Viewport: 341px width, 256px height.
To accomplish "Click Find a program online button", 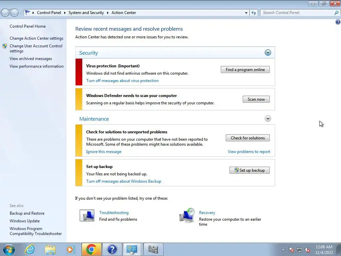I will pos(245,70).
